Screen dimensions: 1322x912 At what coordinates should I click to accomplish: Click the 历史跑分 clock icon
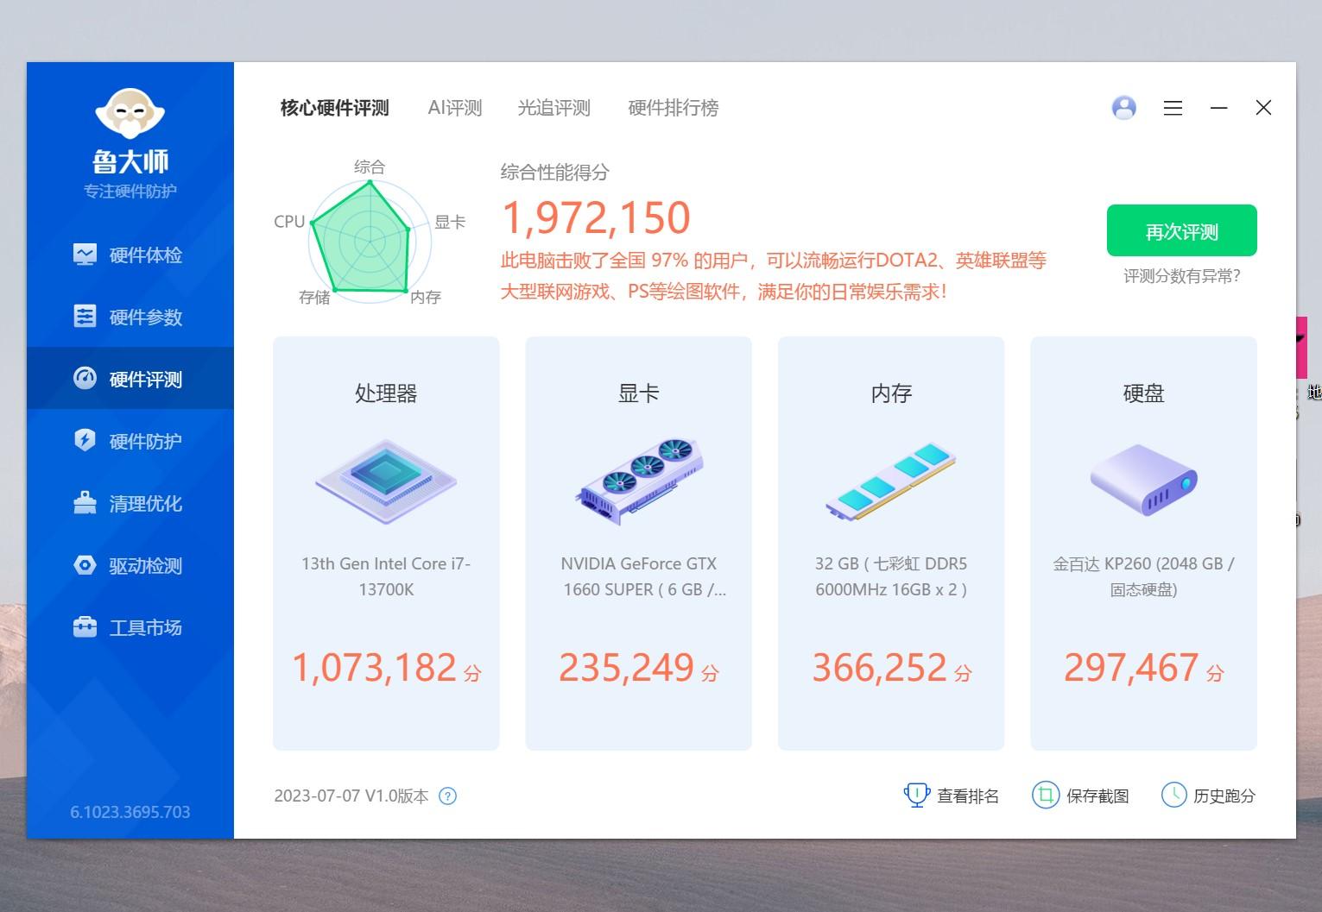(1173, 795)
